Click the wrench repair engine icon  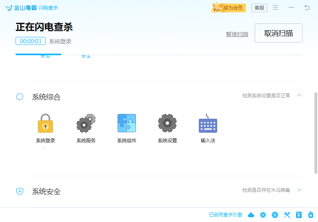click(x=287, y=215)
